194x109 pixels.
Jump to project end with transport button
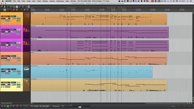click(x=14, y=106)
